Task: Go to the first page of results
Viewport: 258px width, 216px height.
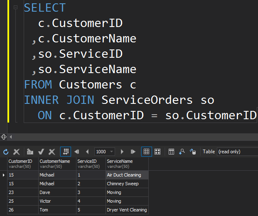Action: tap(77, 152)
